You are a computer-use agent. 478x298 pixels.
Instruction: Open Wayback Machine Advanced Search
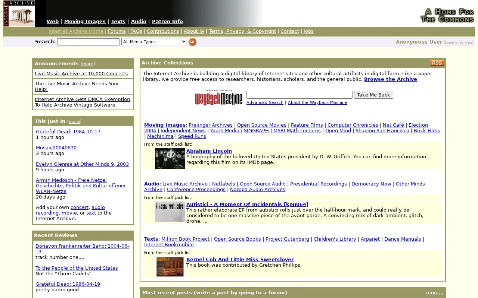coord(265,102)
